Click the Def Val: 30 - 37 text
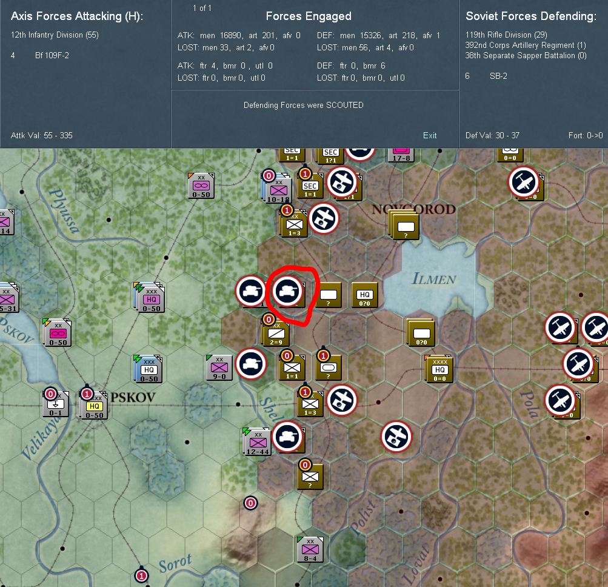This screenshot has height=587, width=608. point(492,135)
